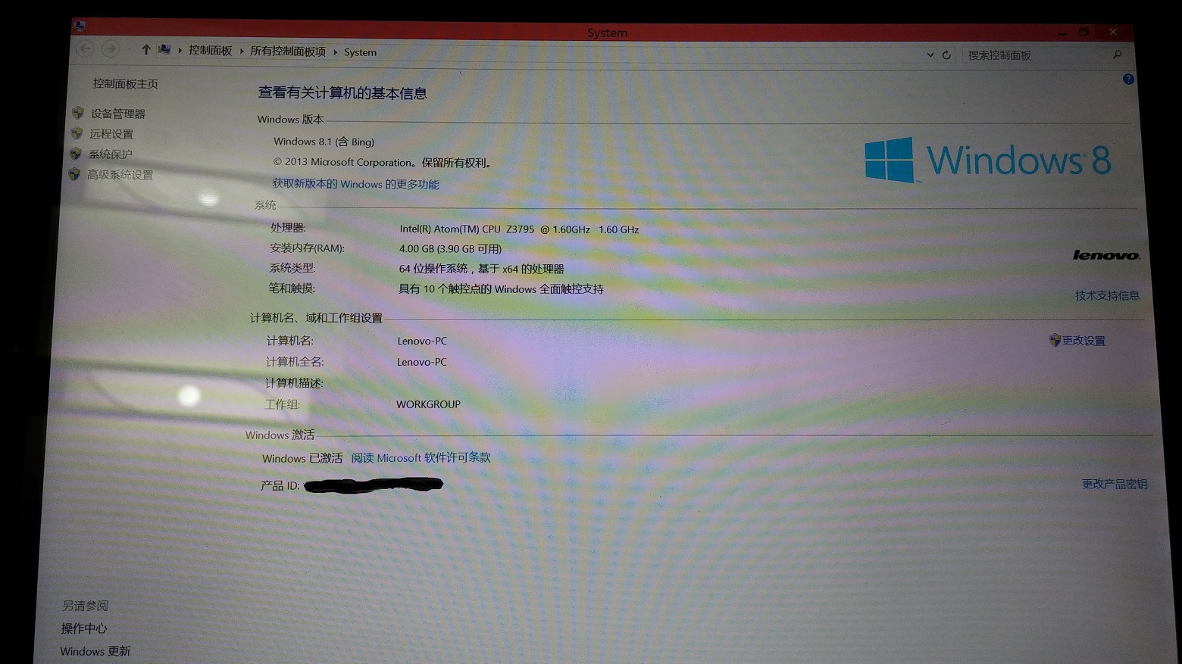Expand the chevron before System in the breadcrumb
This screenshot has width=1182, height=664.
pos(335,52)
